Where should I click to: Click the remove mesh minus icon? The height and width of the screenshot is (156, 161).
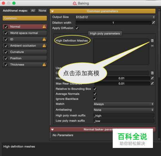pos(152,46)
